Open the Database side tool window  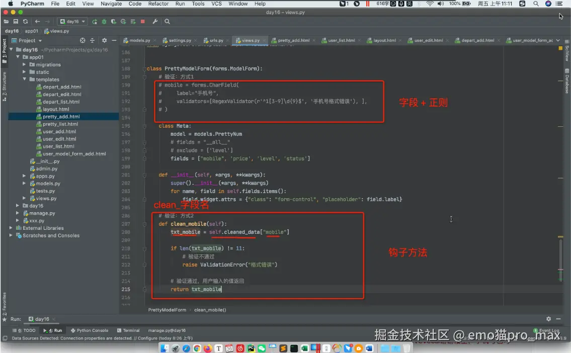click(x=567, y=81)
